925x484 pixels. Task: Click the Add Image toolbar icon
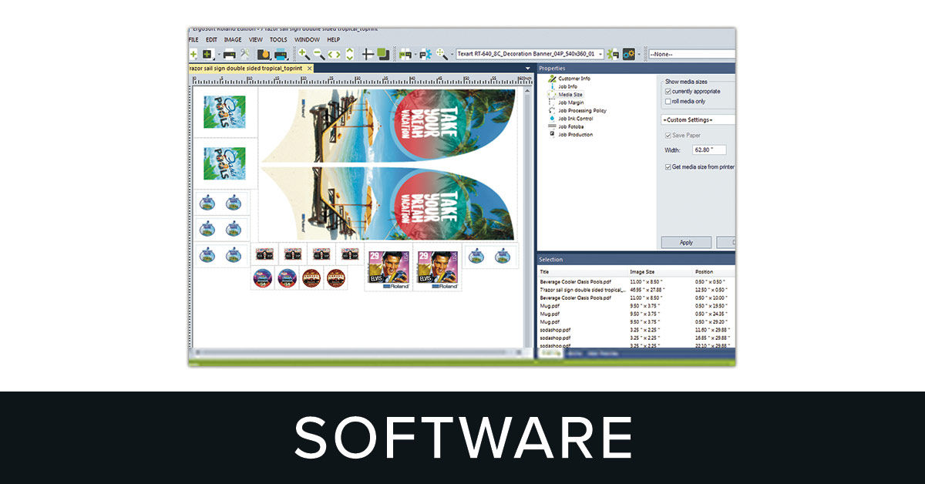point(207,54)
